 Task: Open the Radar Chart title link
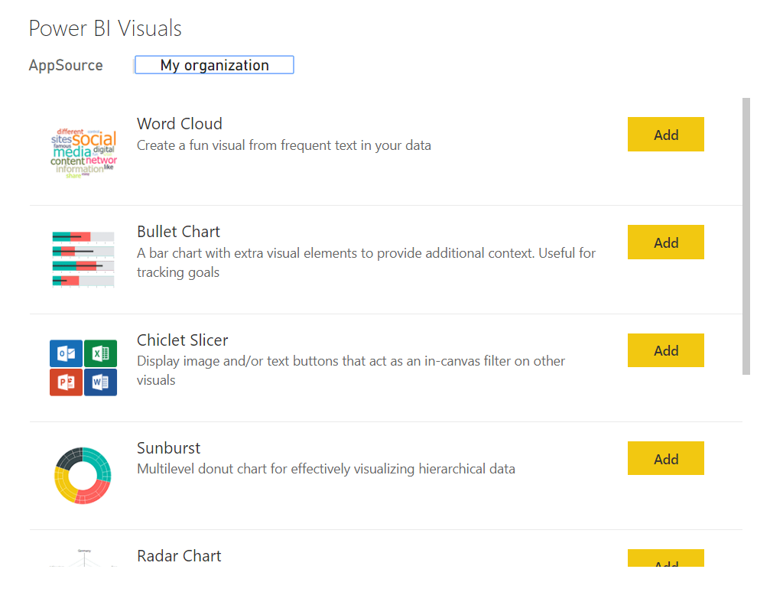179,556
